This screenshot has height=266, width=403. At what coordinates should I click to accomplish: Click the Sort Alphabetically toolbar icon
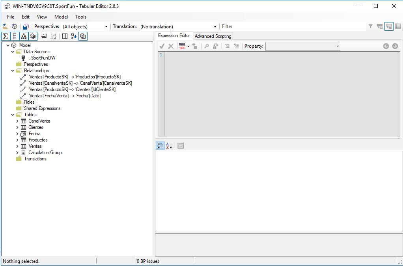(x=74, y=36)
